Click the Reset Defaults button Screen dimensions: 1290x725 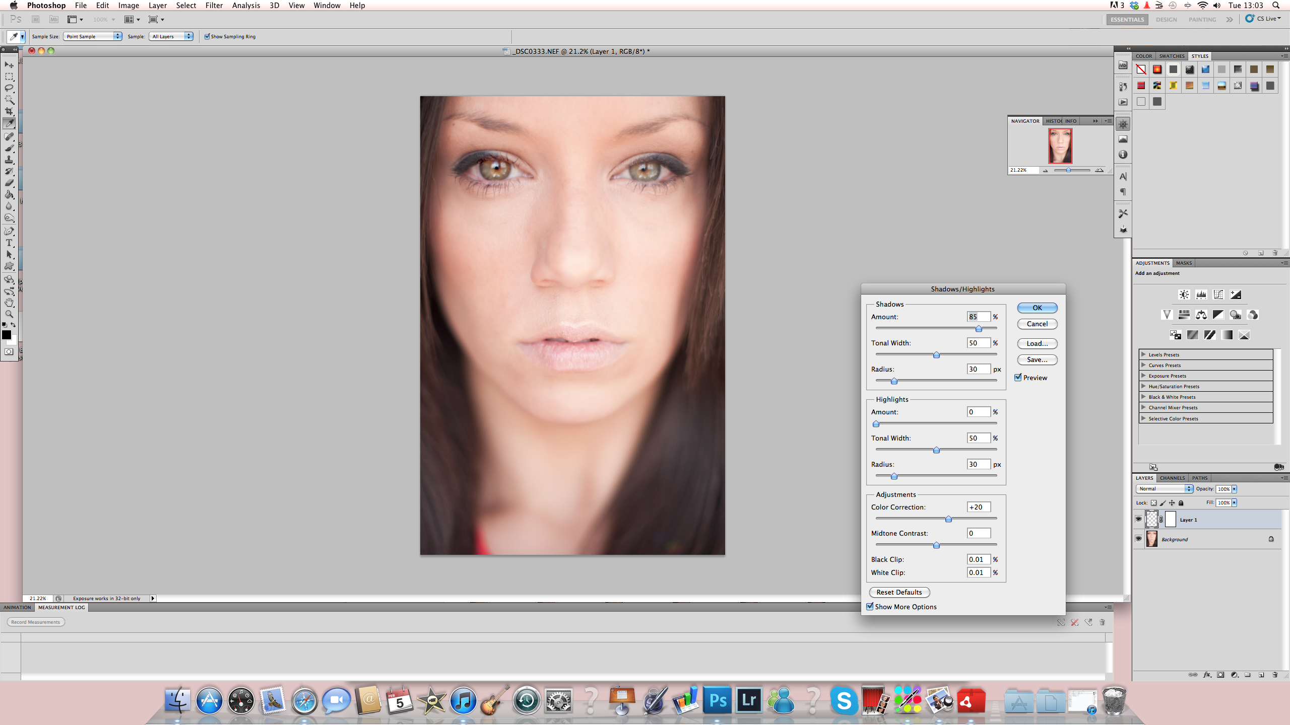(899, 592)
